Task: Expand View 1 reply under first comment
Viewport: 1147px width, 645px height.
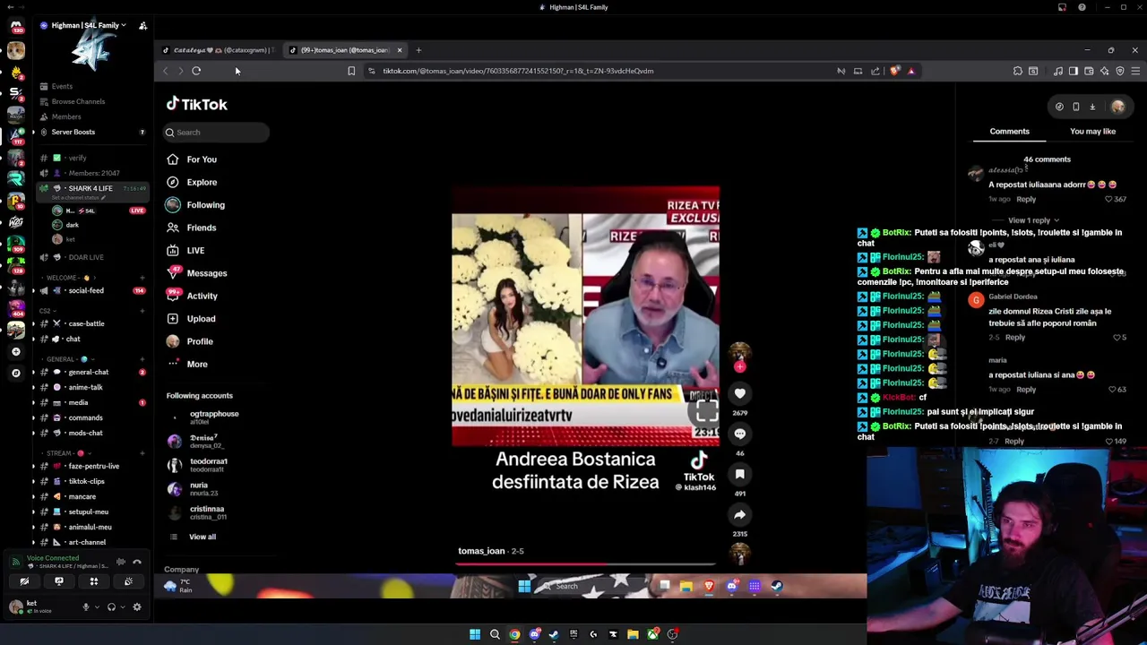Action: tap(1033, 220)
